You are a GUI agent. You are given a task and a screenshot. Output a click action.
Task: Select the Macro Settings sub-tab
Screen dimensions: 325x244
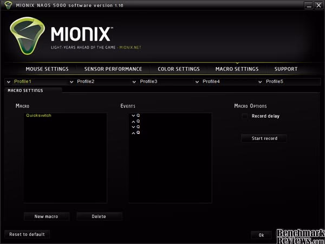25,91
